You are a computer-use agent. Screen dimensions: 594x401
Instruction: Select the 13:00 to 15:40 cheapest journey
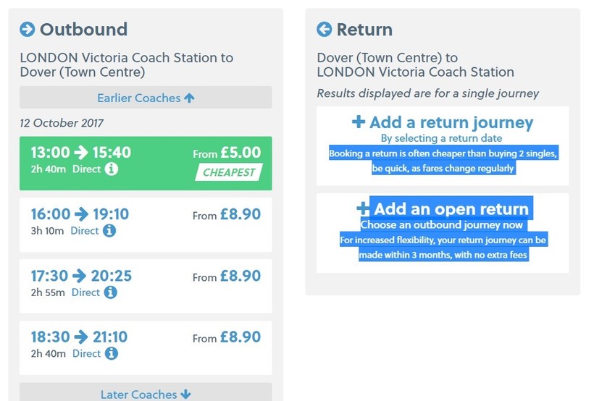tap(145, 163)
